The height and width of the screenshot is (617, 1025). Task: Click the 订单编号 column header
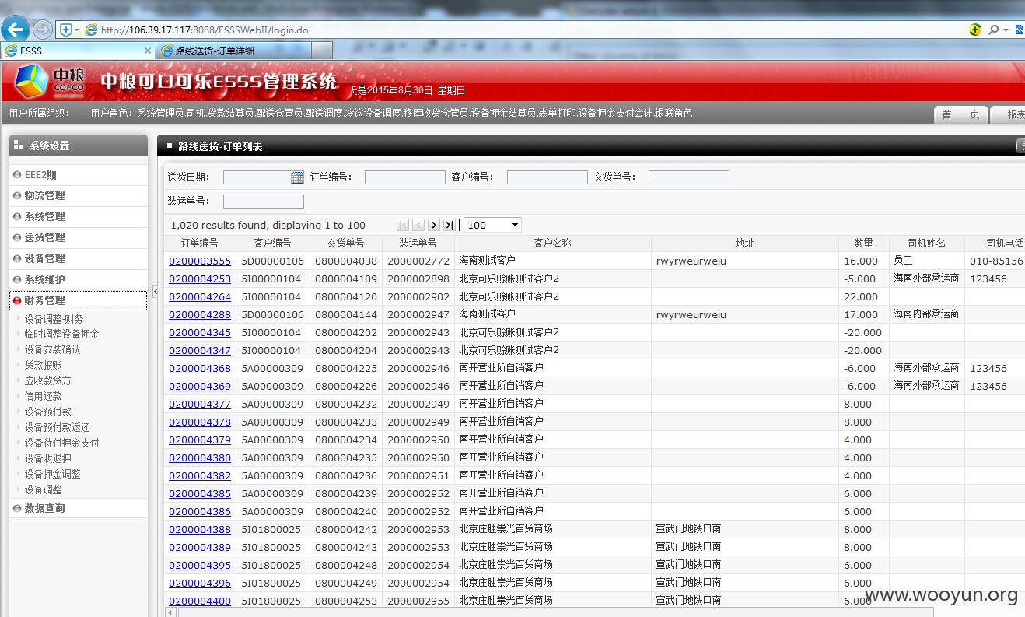click(x=200, y=243)
